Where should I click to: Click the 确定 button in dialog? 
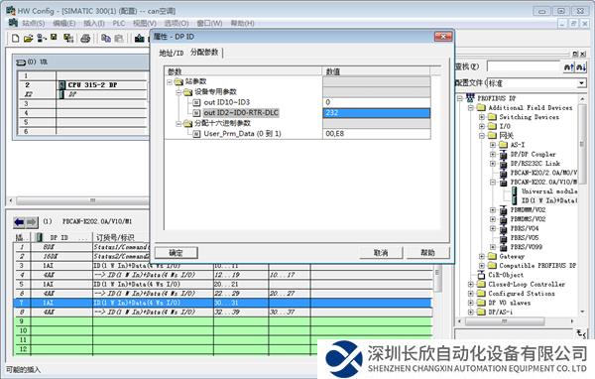click(x=177, y=253)
